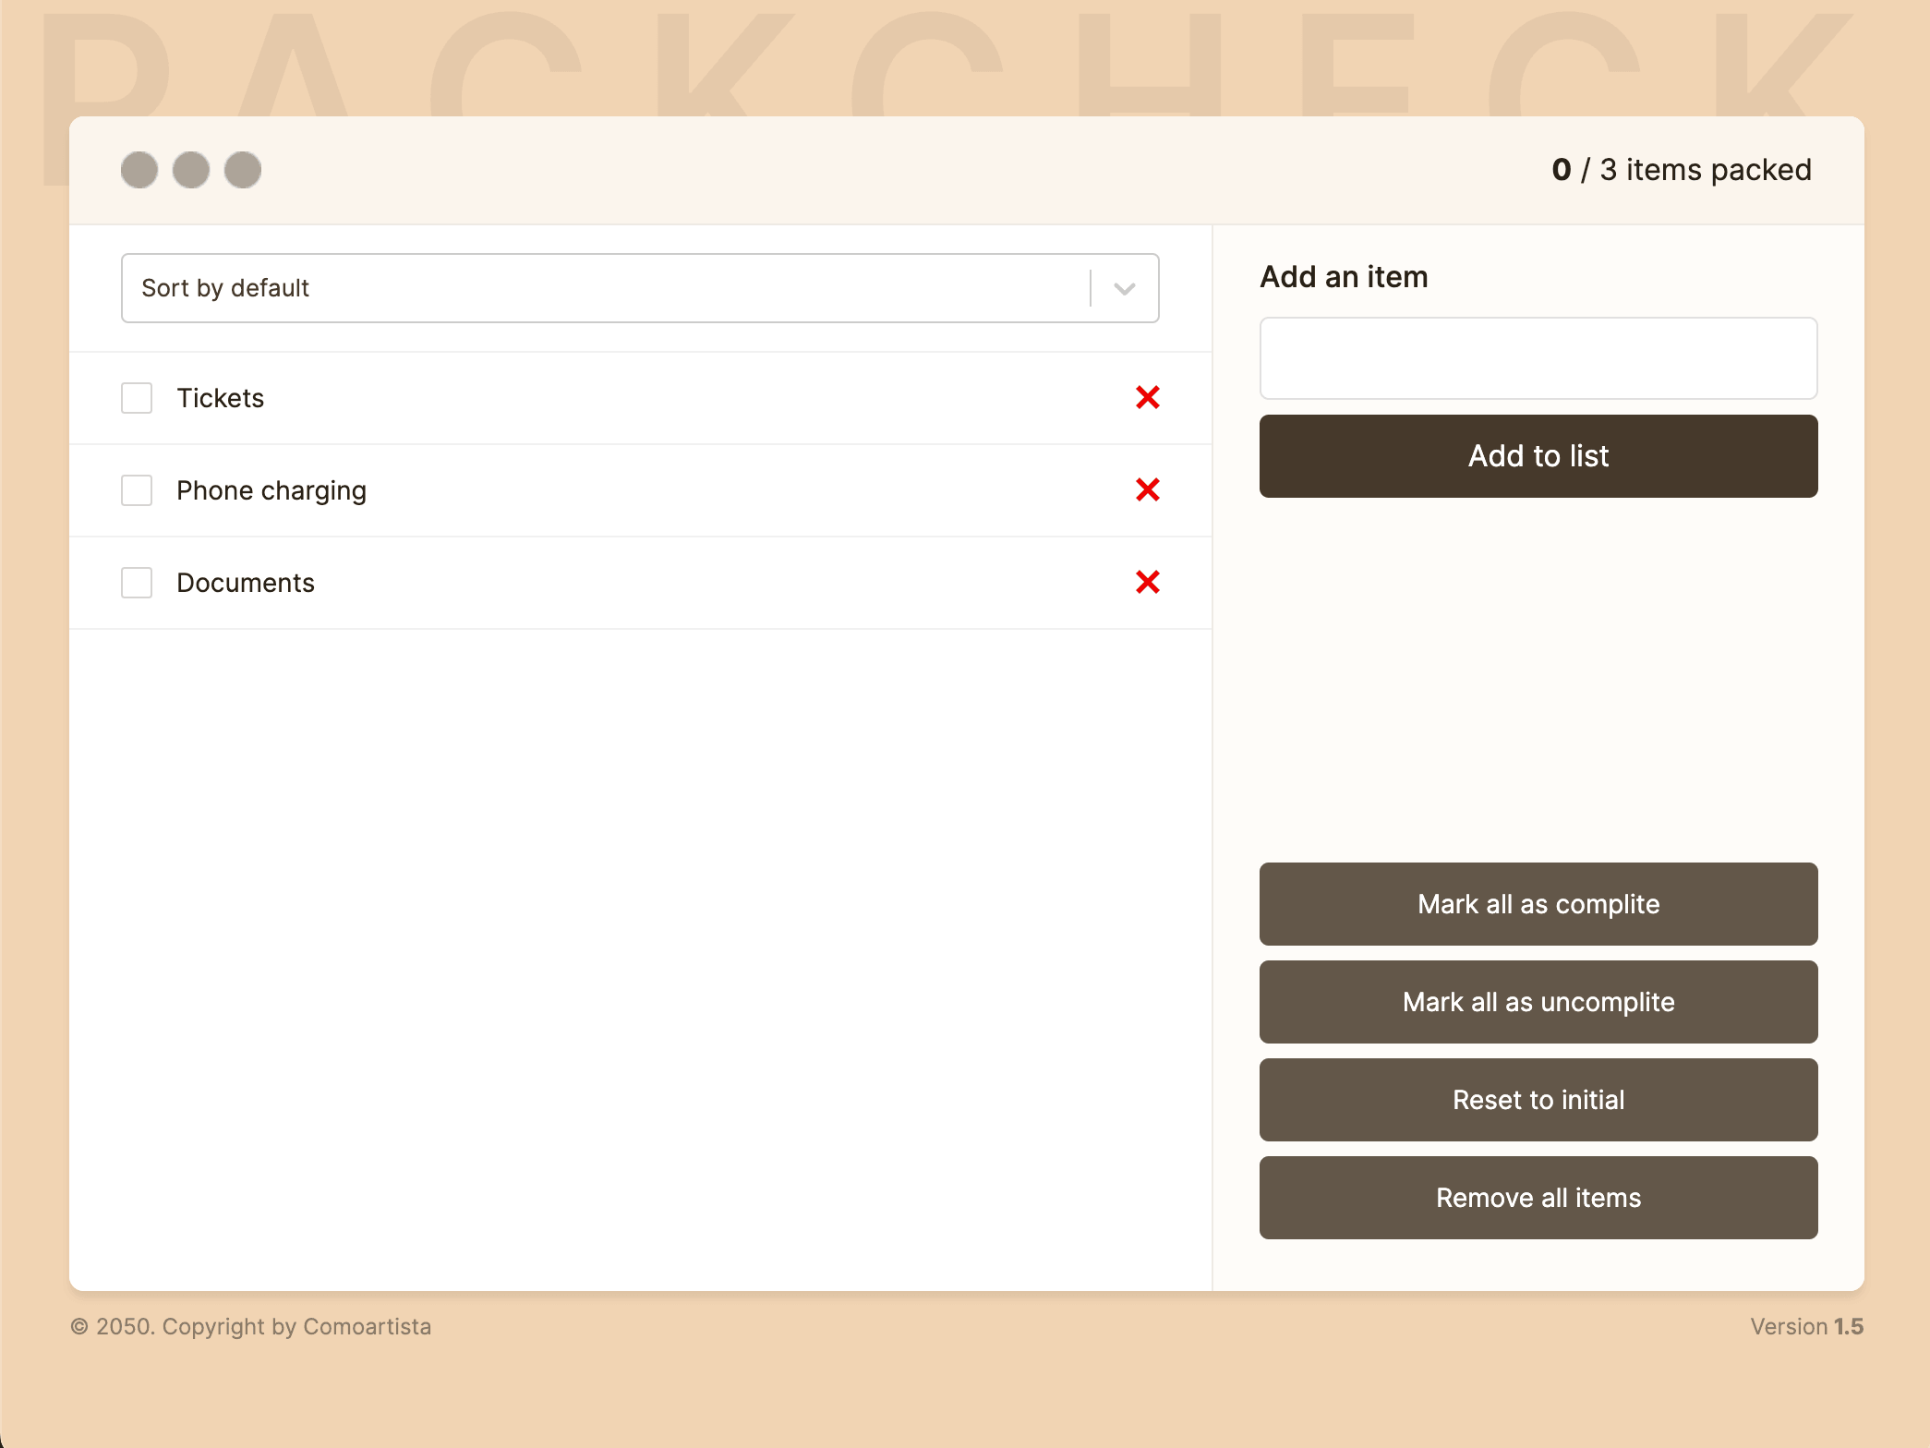This screenshot has height=1448, width=1930.
Task: Click Mark all as complite
Action: click(1538, 904)
